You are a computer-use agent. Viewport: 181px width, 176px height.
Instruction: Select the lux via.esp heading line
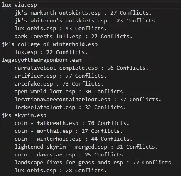click(19, 5)
